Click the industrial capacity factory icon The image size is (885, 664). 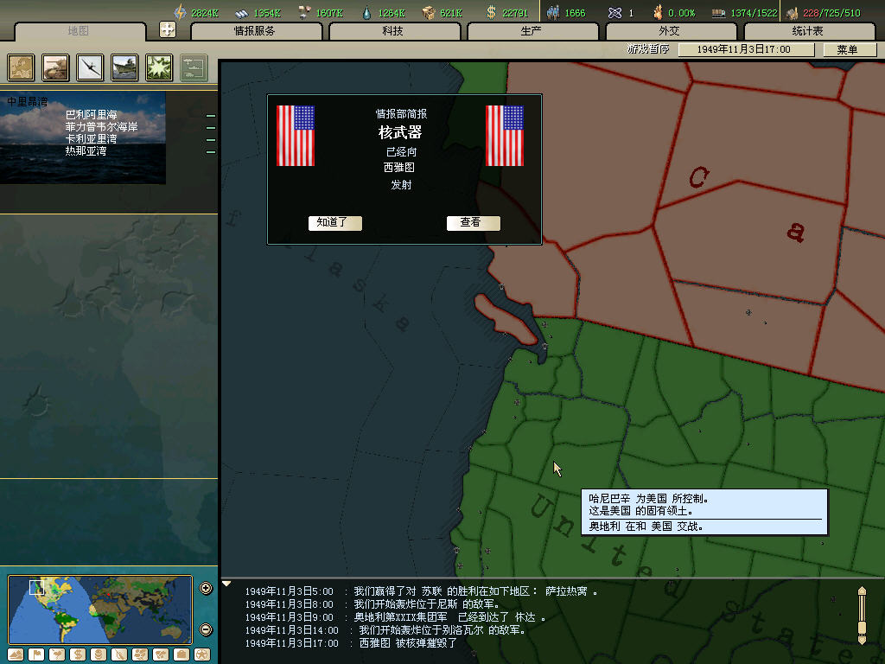coord(793,12)
